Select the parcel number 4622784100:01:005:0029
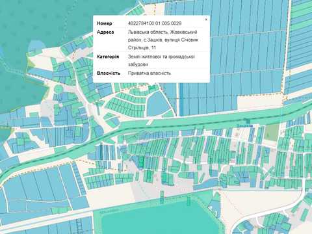Image resolution: width=312 pixels, height=234 pixels. click(x=155, y=23)
